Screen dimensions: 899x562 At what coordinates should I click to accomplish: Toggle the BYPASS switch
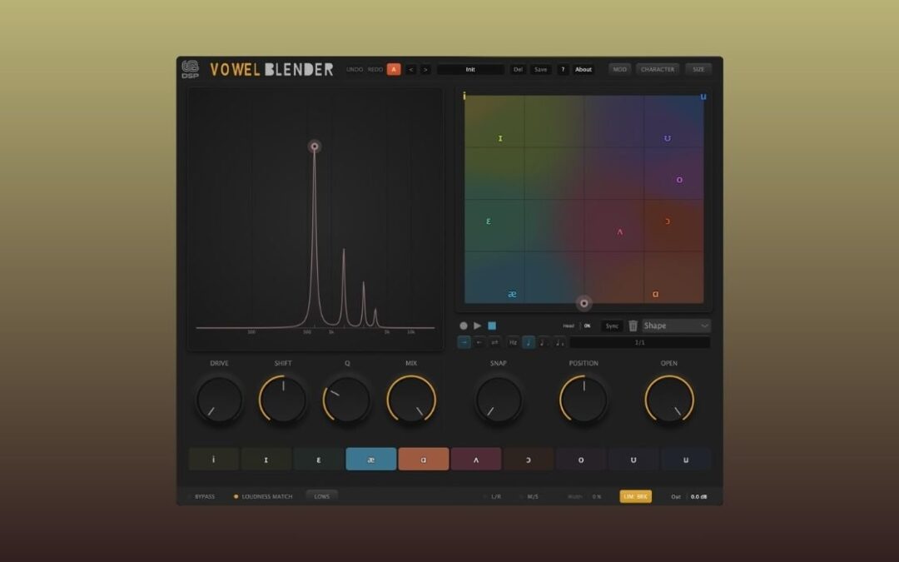201,496
